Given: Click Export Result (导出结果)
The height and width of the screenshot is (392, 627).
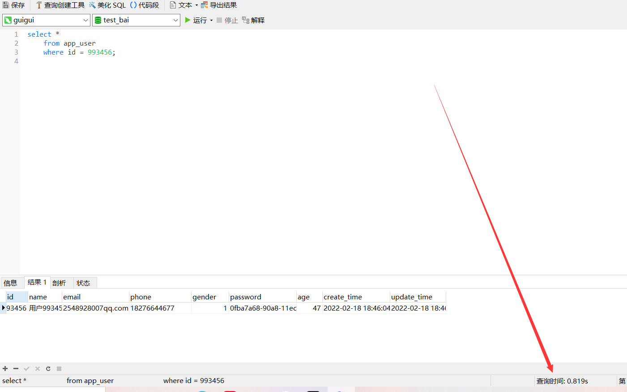Looking at the screenshot, I should pyautogui.click(x=219, y=5).
